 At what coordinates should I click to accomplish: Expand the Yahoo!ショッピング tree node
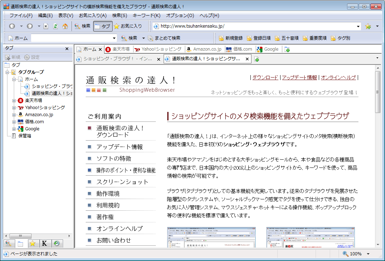tap(14, 108)
